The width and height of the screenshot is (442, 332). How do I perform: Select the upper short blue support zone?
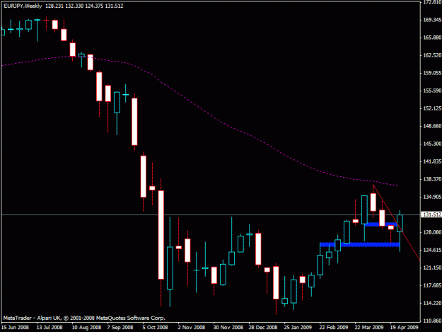point(380,224)
